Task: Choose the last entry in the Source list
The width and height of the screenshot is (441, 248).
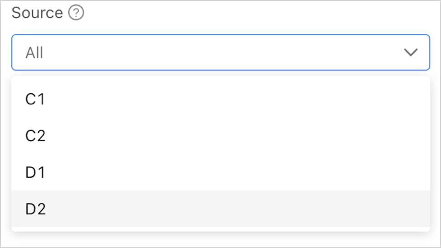Action: [35, 209]
